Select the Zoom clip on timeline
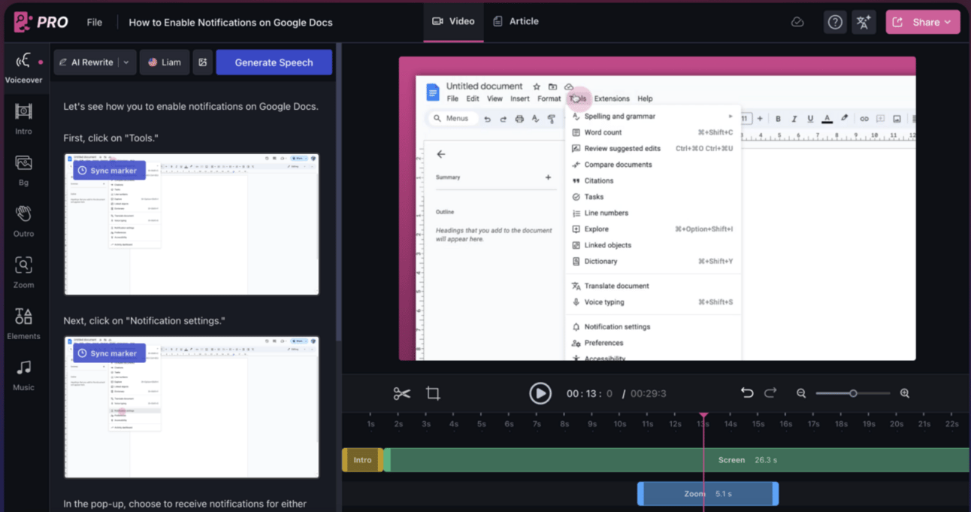 point(708,494)
